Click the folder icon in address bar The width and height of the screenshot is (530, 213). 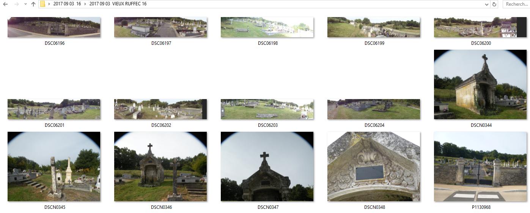click(43, 4)
